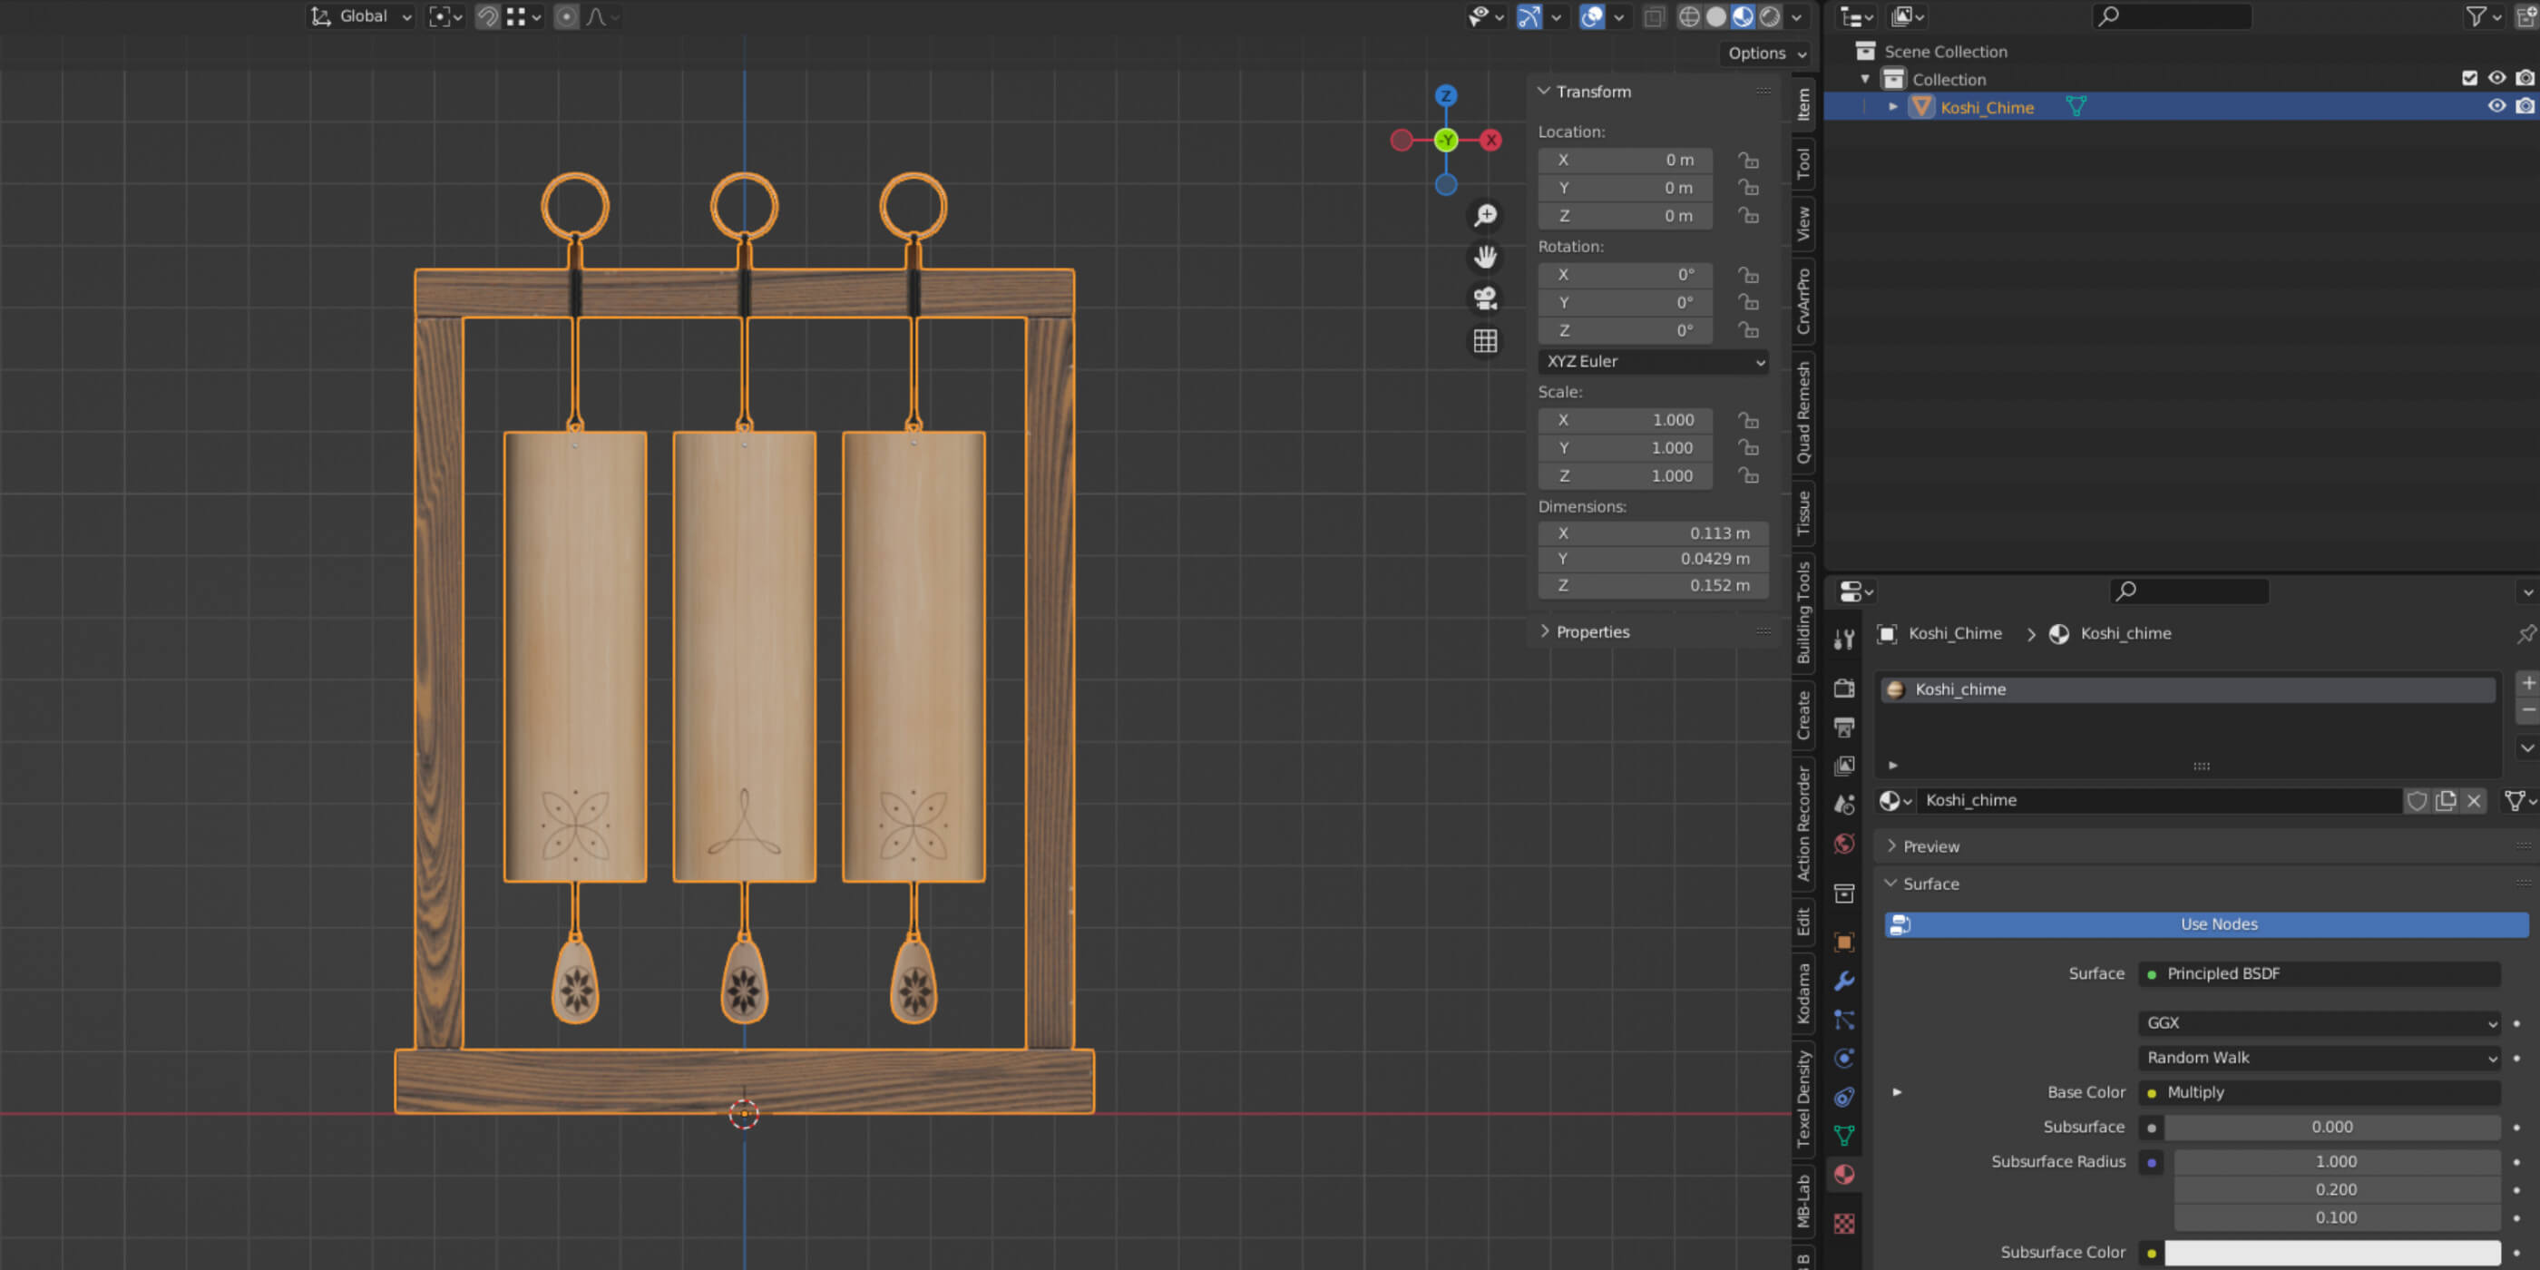Screen dimensions: 2540x1270
Task: Open Modifier properties wrench icon
Action: point(1844,982)
